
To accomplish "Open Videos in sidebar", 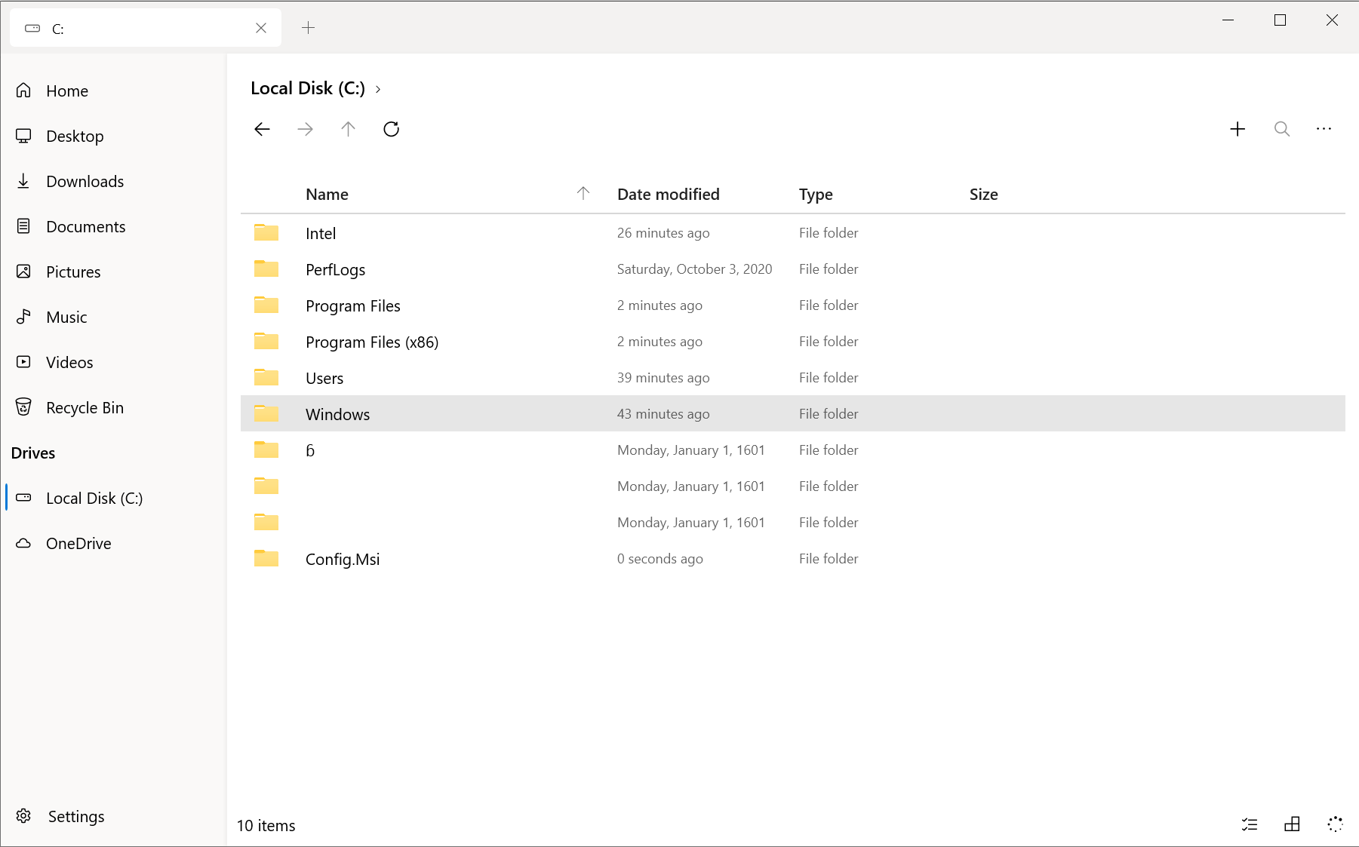I will pos(113,362).
